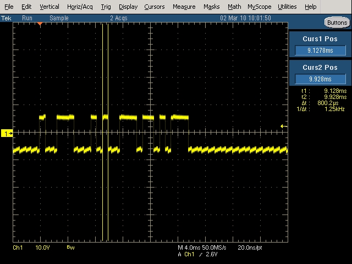Click the Run status indicator
The image size is (352, 264).
(x=27, y=18)
